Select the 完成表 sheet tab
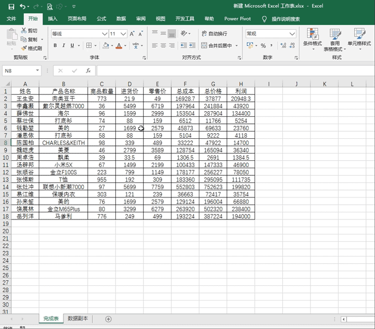Viewport: 375px width, 329px height. (51, 318)
